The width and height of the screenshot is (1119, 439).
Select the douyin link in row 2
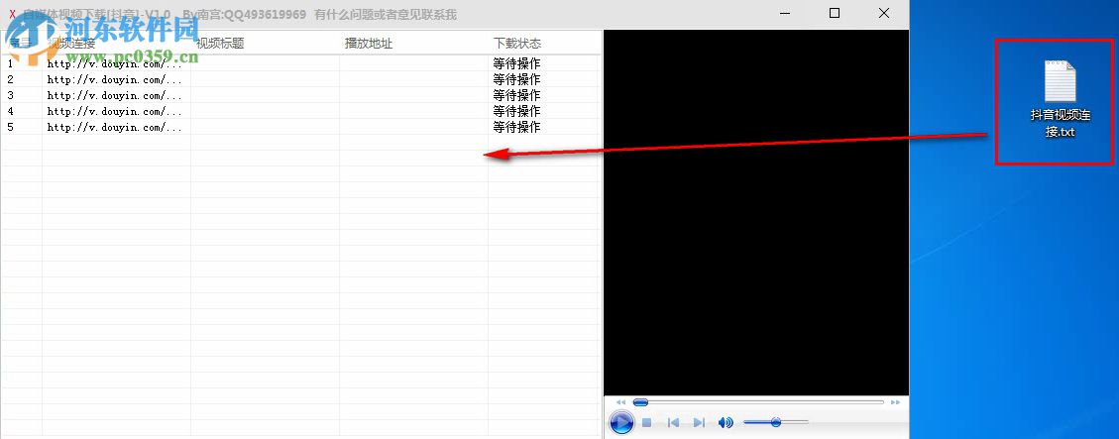pos(115,79)
